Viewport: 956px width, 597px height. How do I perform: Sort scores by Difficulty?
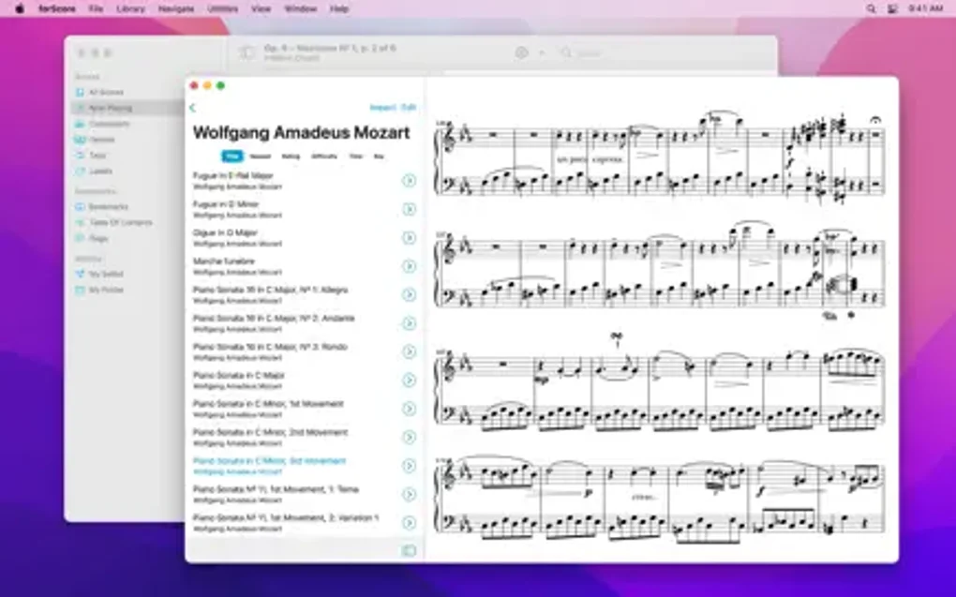[x=326, y=156]
